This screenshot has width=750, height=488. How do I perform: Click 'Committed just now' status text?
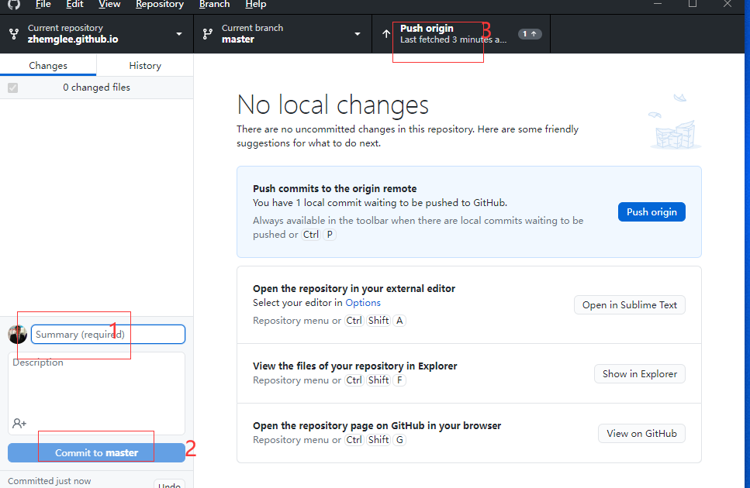50,481
